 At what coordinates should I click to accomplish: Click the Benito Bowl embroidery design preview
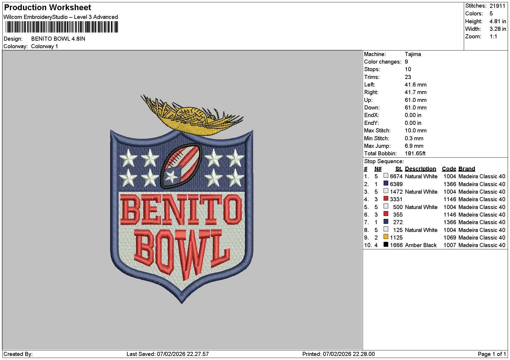(182, 199)
